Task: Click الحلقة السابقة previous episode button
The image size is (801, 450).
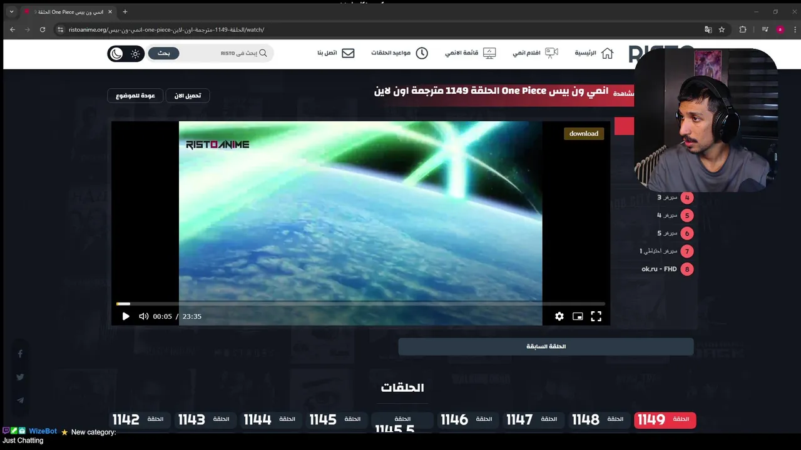Action: [x=546, y=346]
